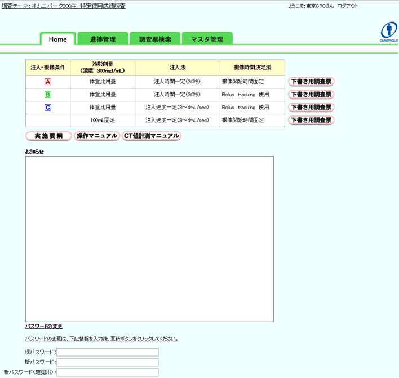Open 下書き用調査票 for condition A
The height and width of the screenshot is (378, 399).
point(311,82)
